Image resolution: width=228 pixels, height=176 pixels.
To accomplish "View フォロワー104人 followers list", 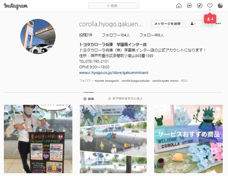I will (x=116, y=35).
